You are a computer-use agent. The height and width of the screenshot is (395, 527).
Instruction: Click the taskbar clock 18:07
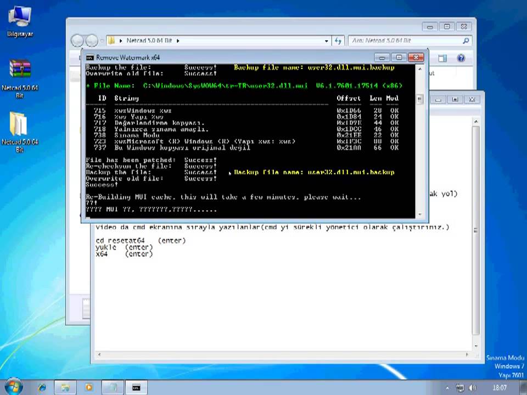click(500, 388)
